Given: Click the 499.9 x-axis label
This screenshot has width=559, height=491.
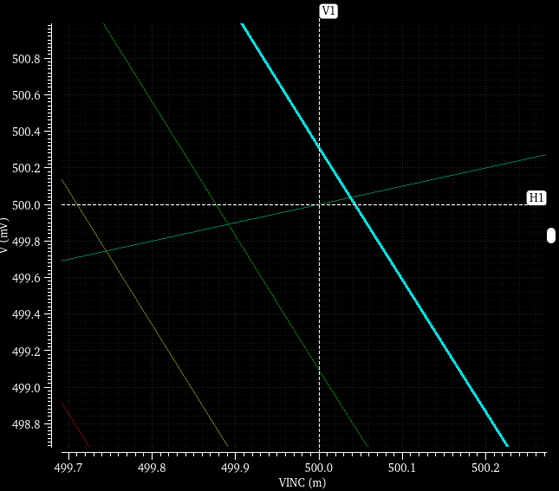Looking at the screenshot, I should 235,468.
